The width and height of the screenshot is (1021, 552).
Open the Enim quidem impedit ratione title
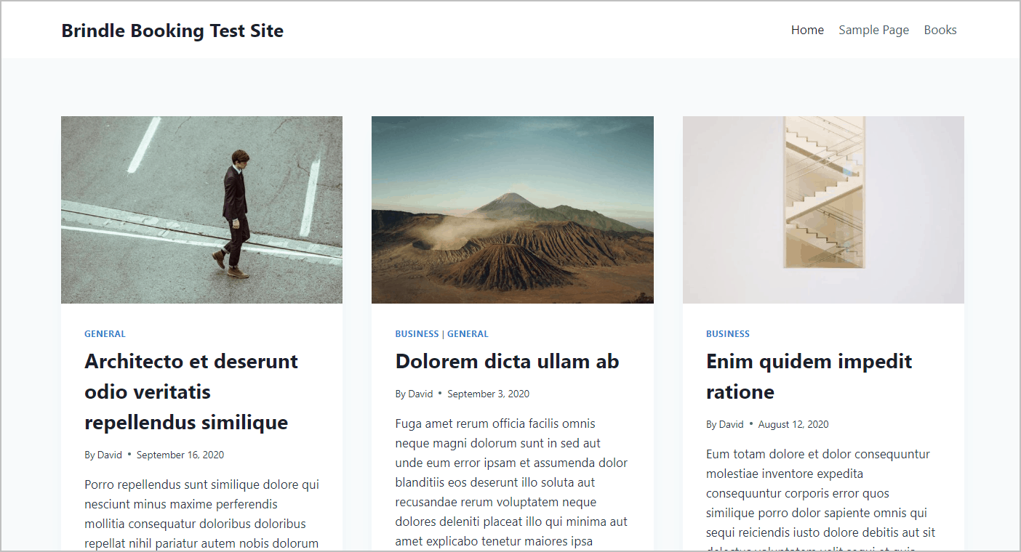click(809, 376)
